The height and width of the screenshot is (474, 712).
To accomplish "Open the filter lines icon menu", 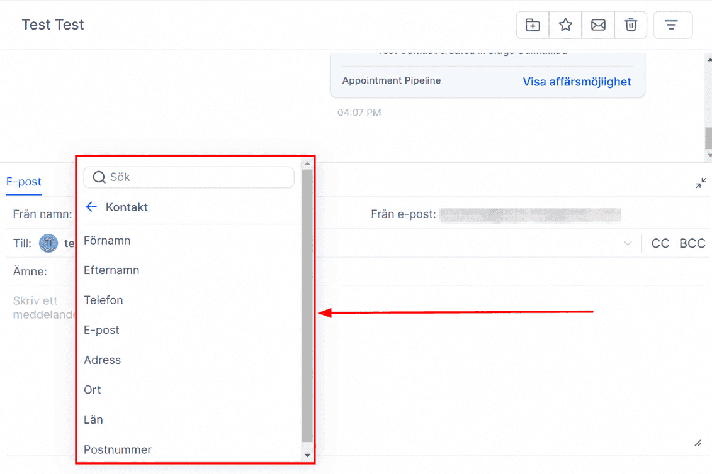I will point(672,25).
